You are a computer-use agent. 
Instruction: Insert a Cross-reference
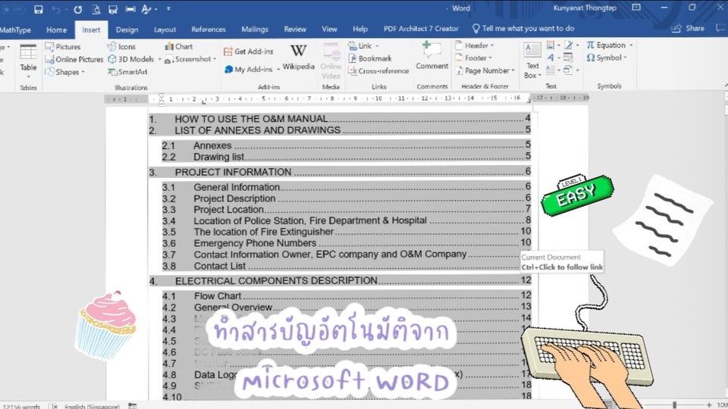(379, 71)
